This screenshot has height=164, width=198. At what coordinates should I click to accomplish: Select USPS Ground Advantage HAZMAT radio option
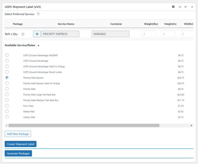point(7,55)
